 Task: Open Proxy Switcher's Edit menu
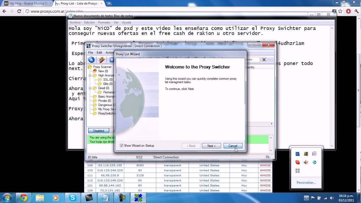[x=99, y=52]
